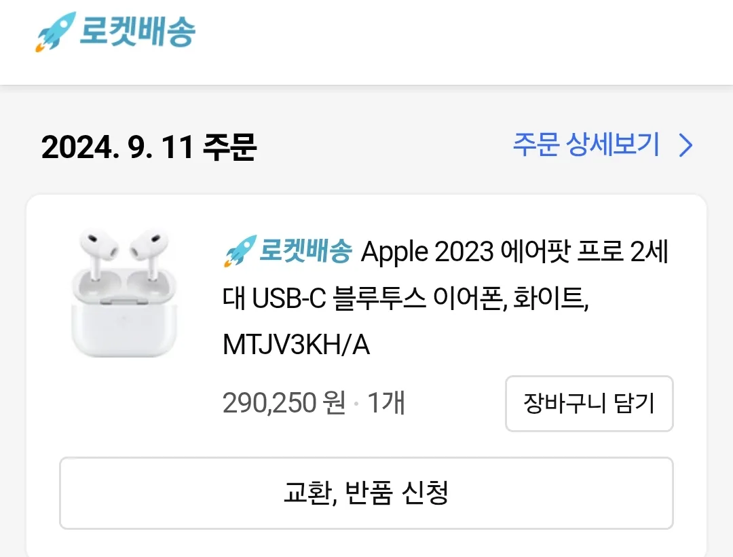Screen dimensions: 733x557
Task: Click the 290,250 원 price text
Action: click(x=284, y=404)
